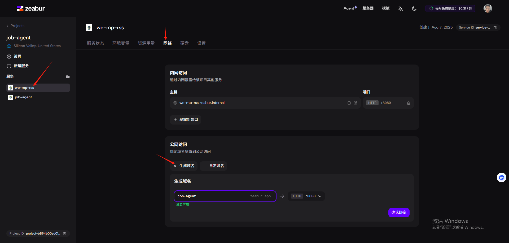Click the plus icon for 新建服务
The width and height of the screenshot is (509, 243).
click(9, 66)
